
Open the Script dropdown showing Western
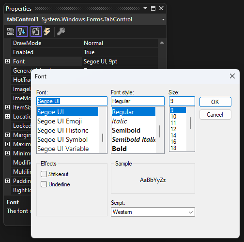153,212
